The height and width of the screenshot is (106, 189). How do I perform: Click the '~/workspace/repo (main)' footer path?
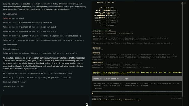pyautogui.click(x=103, y=97)
